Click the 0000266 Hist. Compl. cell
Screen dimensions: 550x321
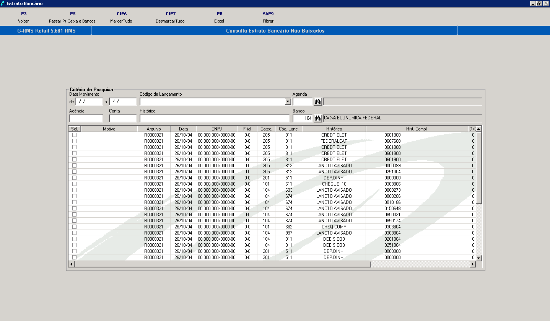coord(417,196)
